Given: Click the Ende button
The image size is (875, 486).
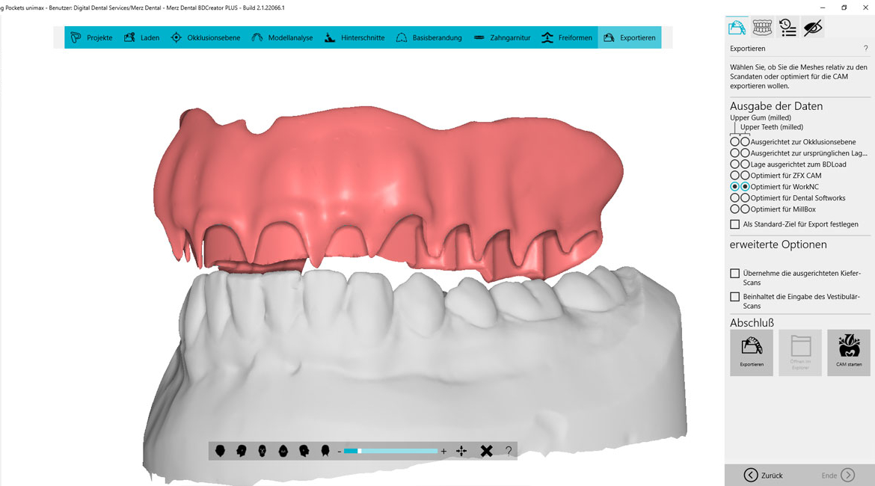Looking at the screenshot, I should [838, 475].
